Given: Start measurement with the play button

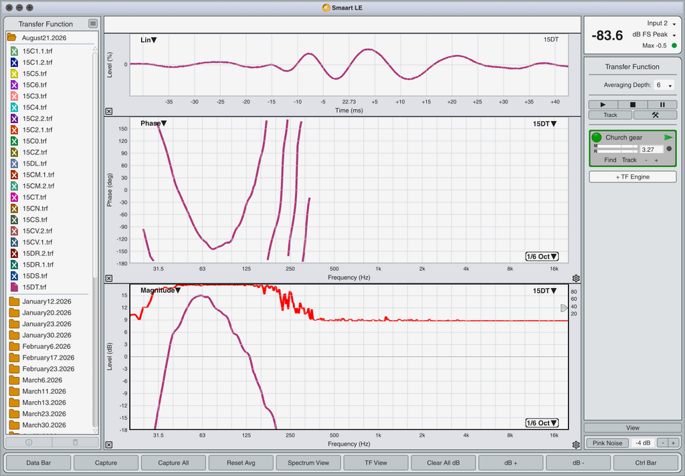Looking at the screenshot, I should tap(603, 105).
